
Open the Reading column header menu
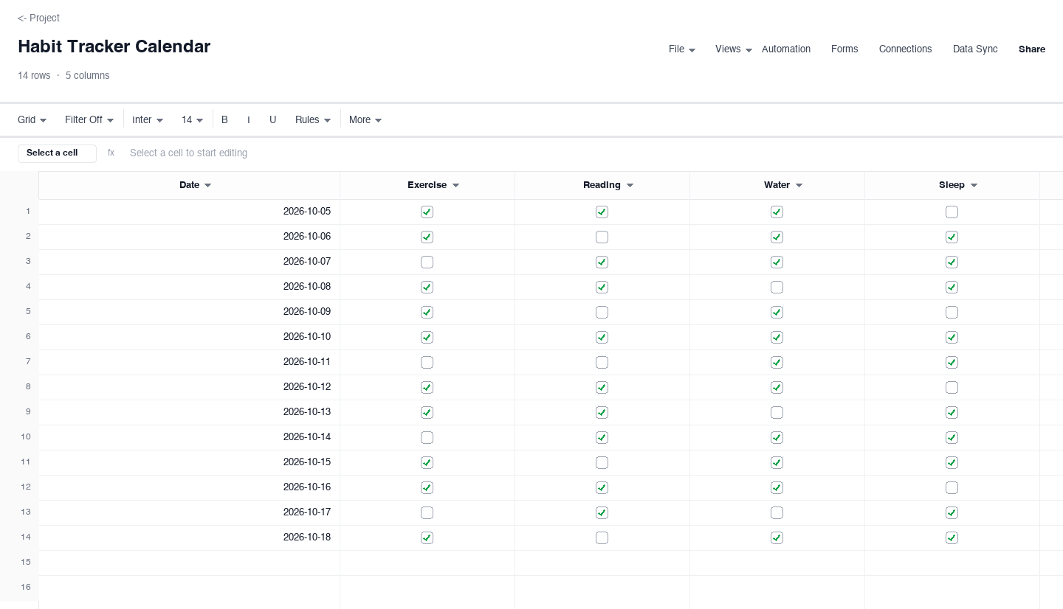click(x=630, y=185)
